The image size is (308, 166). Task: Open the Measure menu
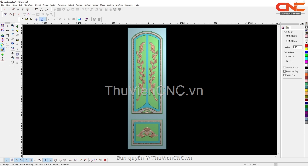point(129,5)
